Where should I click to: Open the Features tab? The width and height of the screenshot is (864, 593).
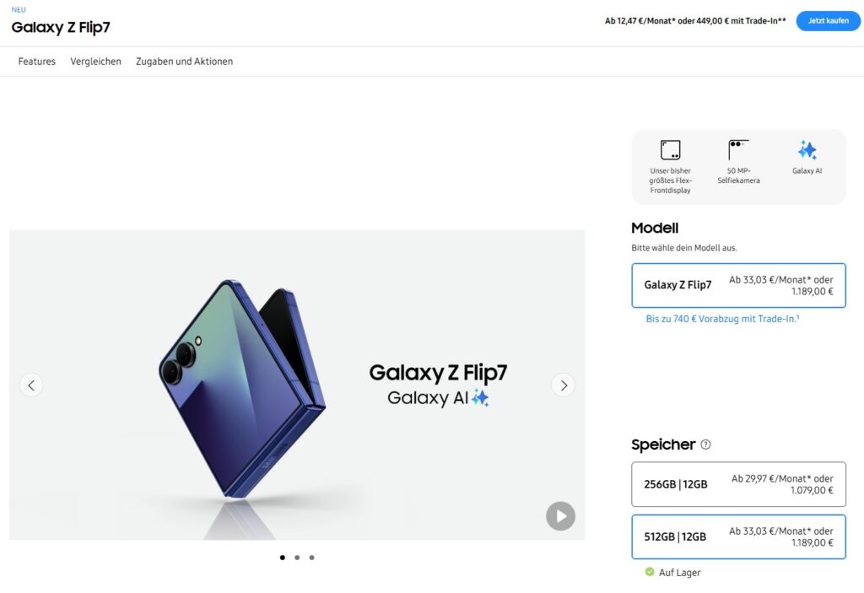coord(37,62)
